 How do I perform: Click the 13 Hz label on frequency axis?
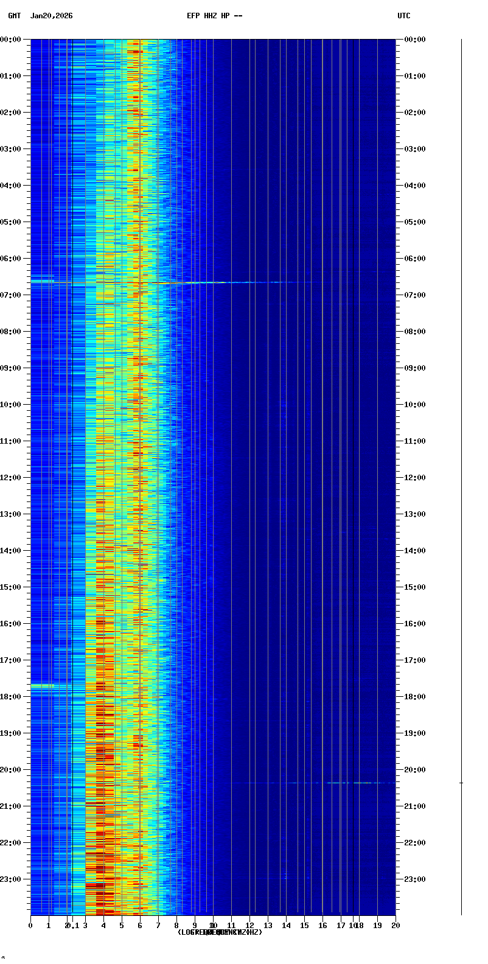pyautogui.click(x=268, y=926)
